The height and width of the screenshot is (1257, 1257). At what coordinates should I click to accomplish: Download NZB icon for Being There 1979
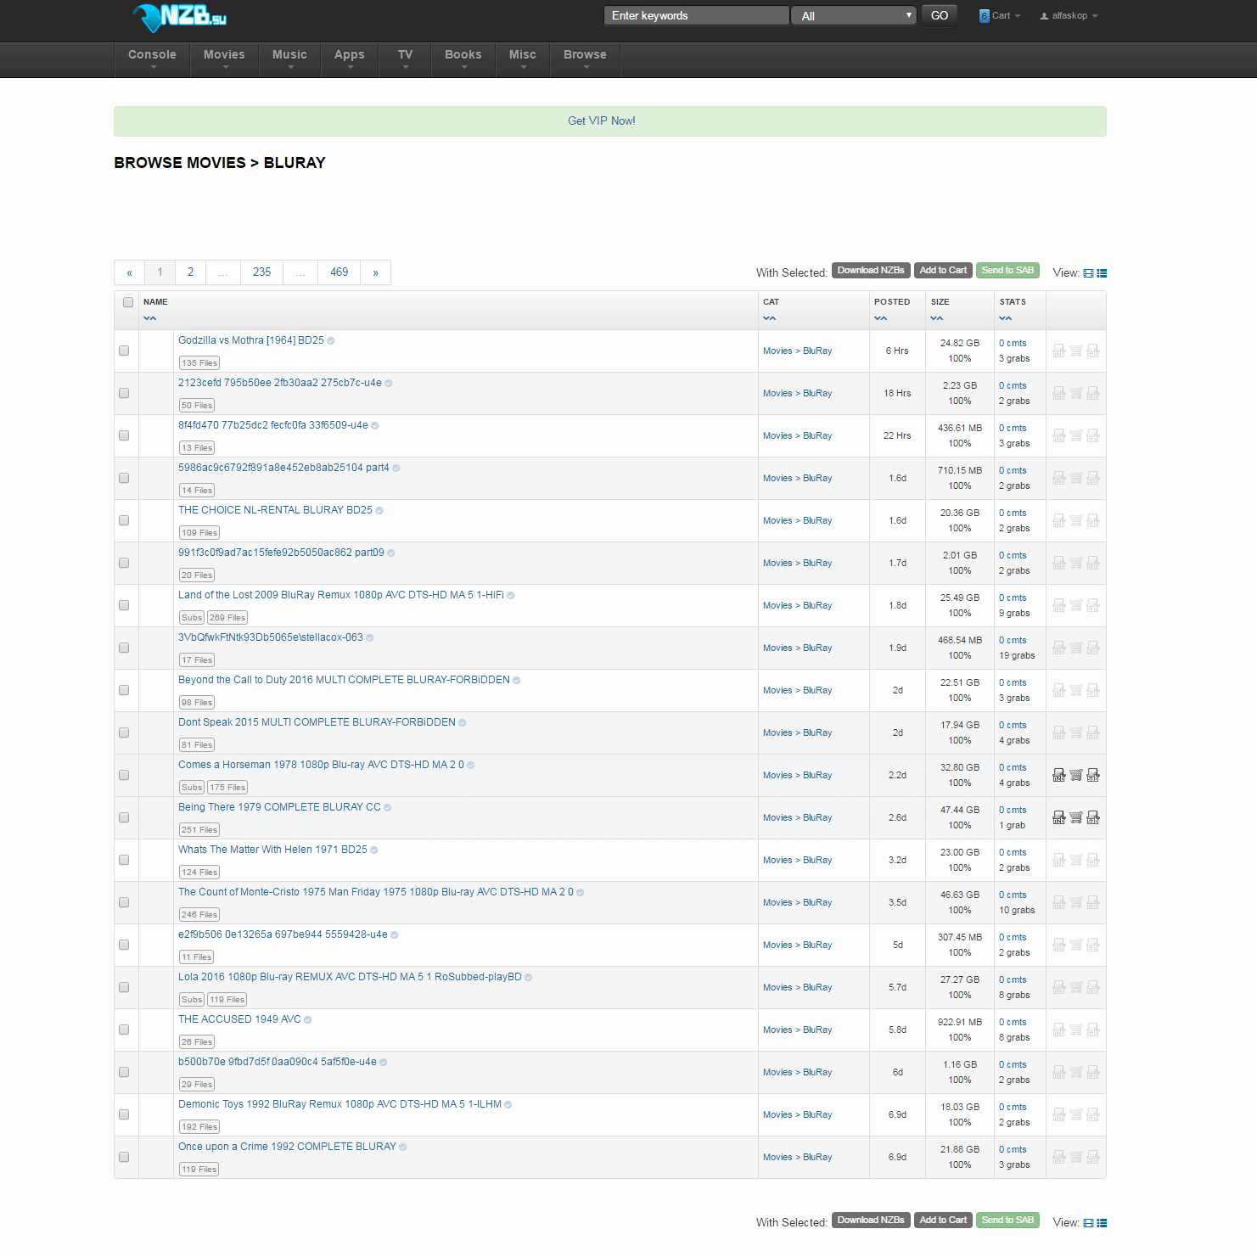[1059, 817]
